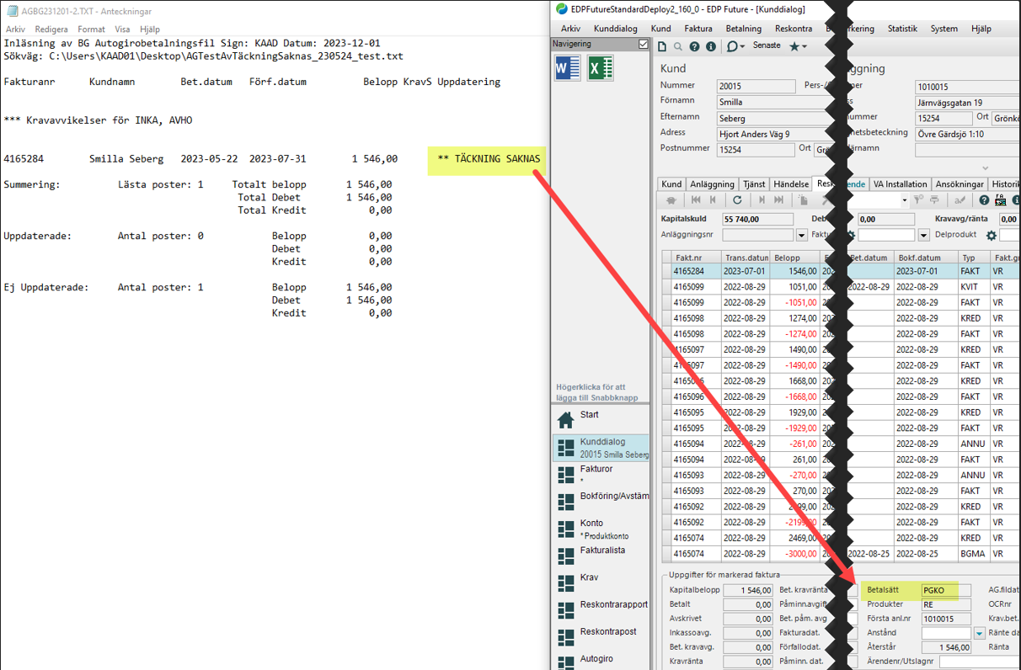Click the Kapitalskuld field 55 740,00

click(756, 219)
